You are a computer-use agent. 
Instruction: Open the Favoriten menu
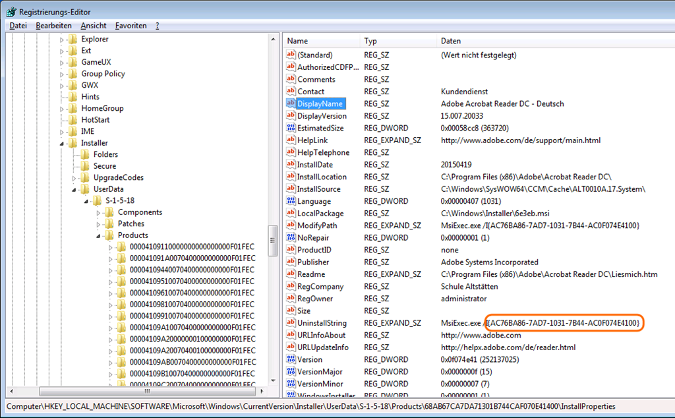131,26
